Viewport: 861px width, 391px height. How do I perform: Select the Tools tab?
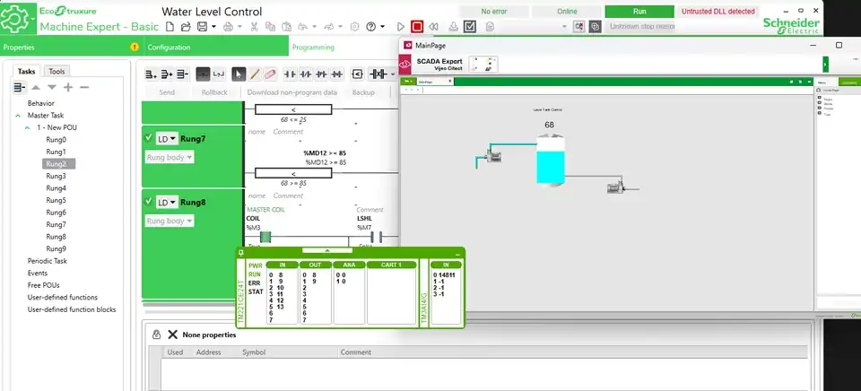click(x=57, y=72)
